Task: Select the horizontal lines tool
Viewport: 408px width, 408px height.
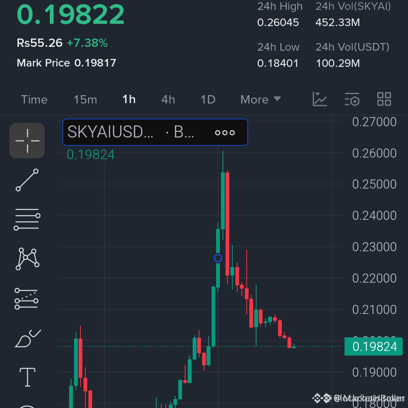Action: point(27,219)
